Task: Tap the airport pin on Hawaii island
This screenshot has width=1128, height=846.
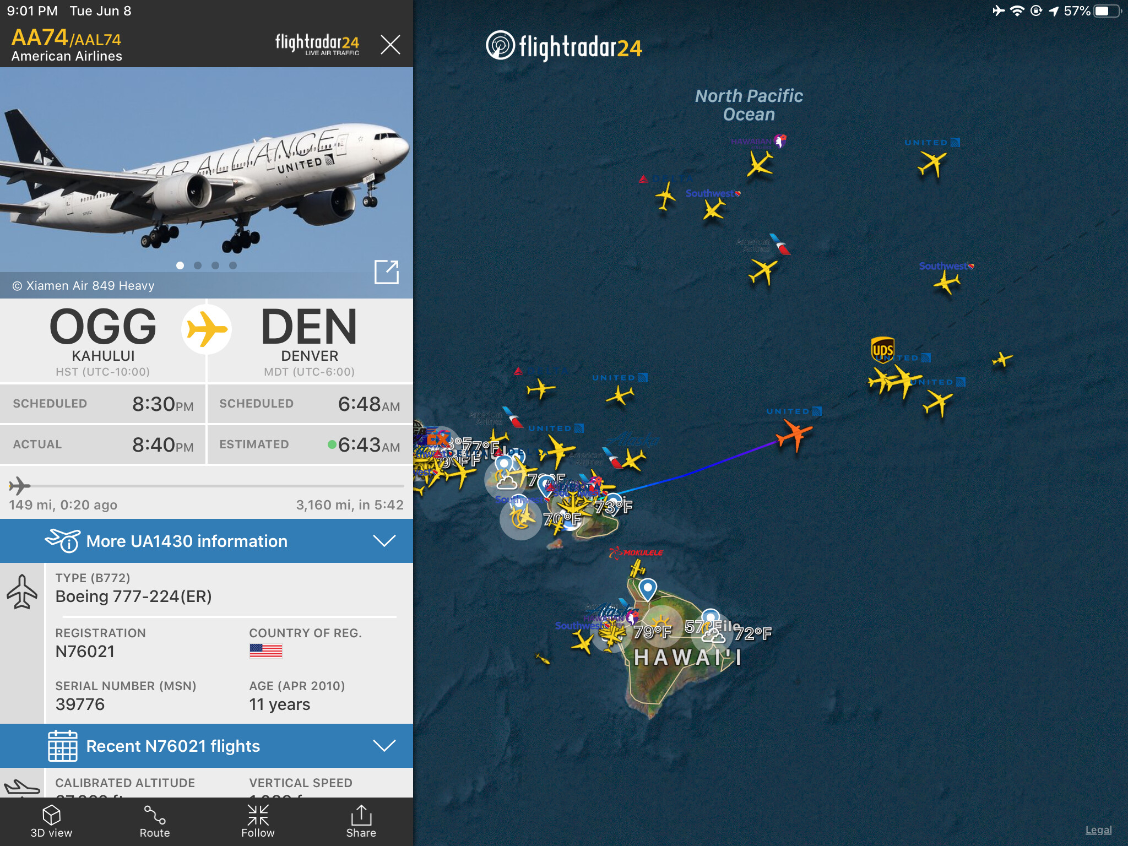Action: click(x=648, y=588)
